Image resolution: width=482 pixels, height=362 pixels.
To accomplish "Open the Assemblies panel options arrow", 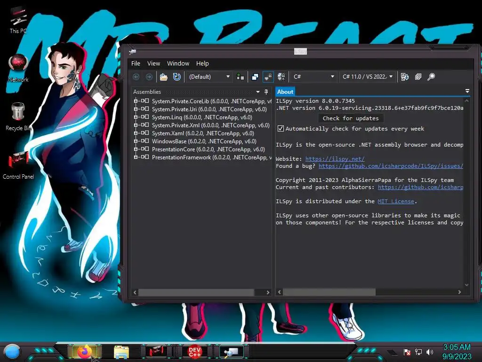I will (x=258, y=92).
